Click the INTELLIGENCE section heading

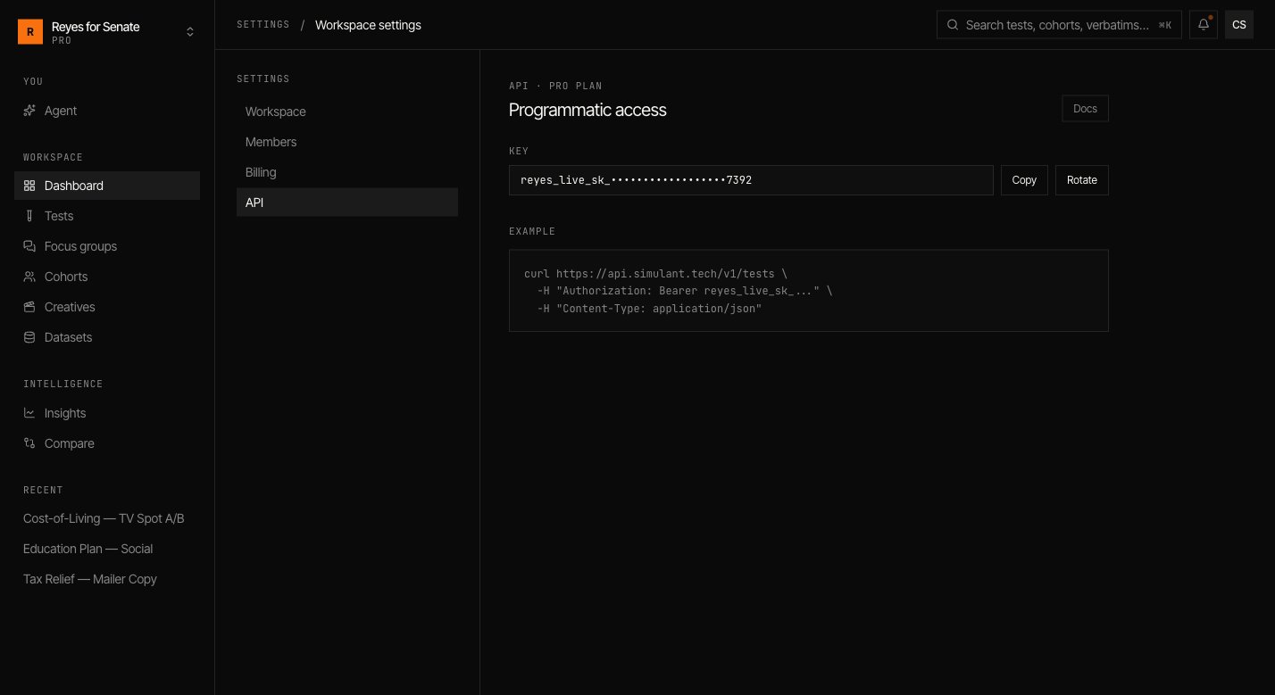point(63,384)
